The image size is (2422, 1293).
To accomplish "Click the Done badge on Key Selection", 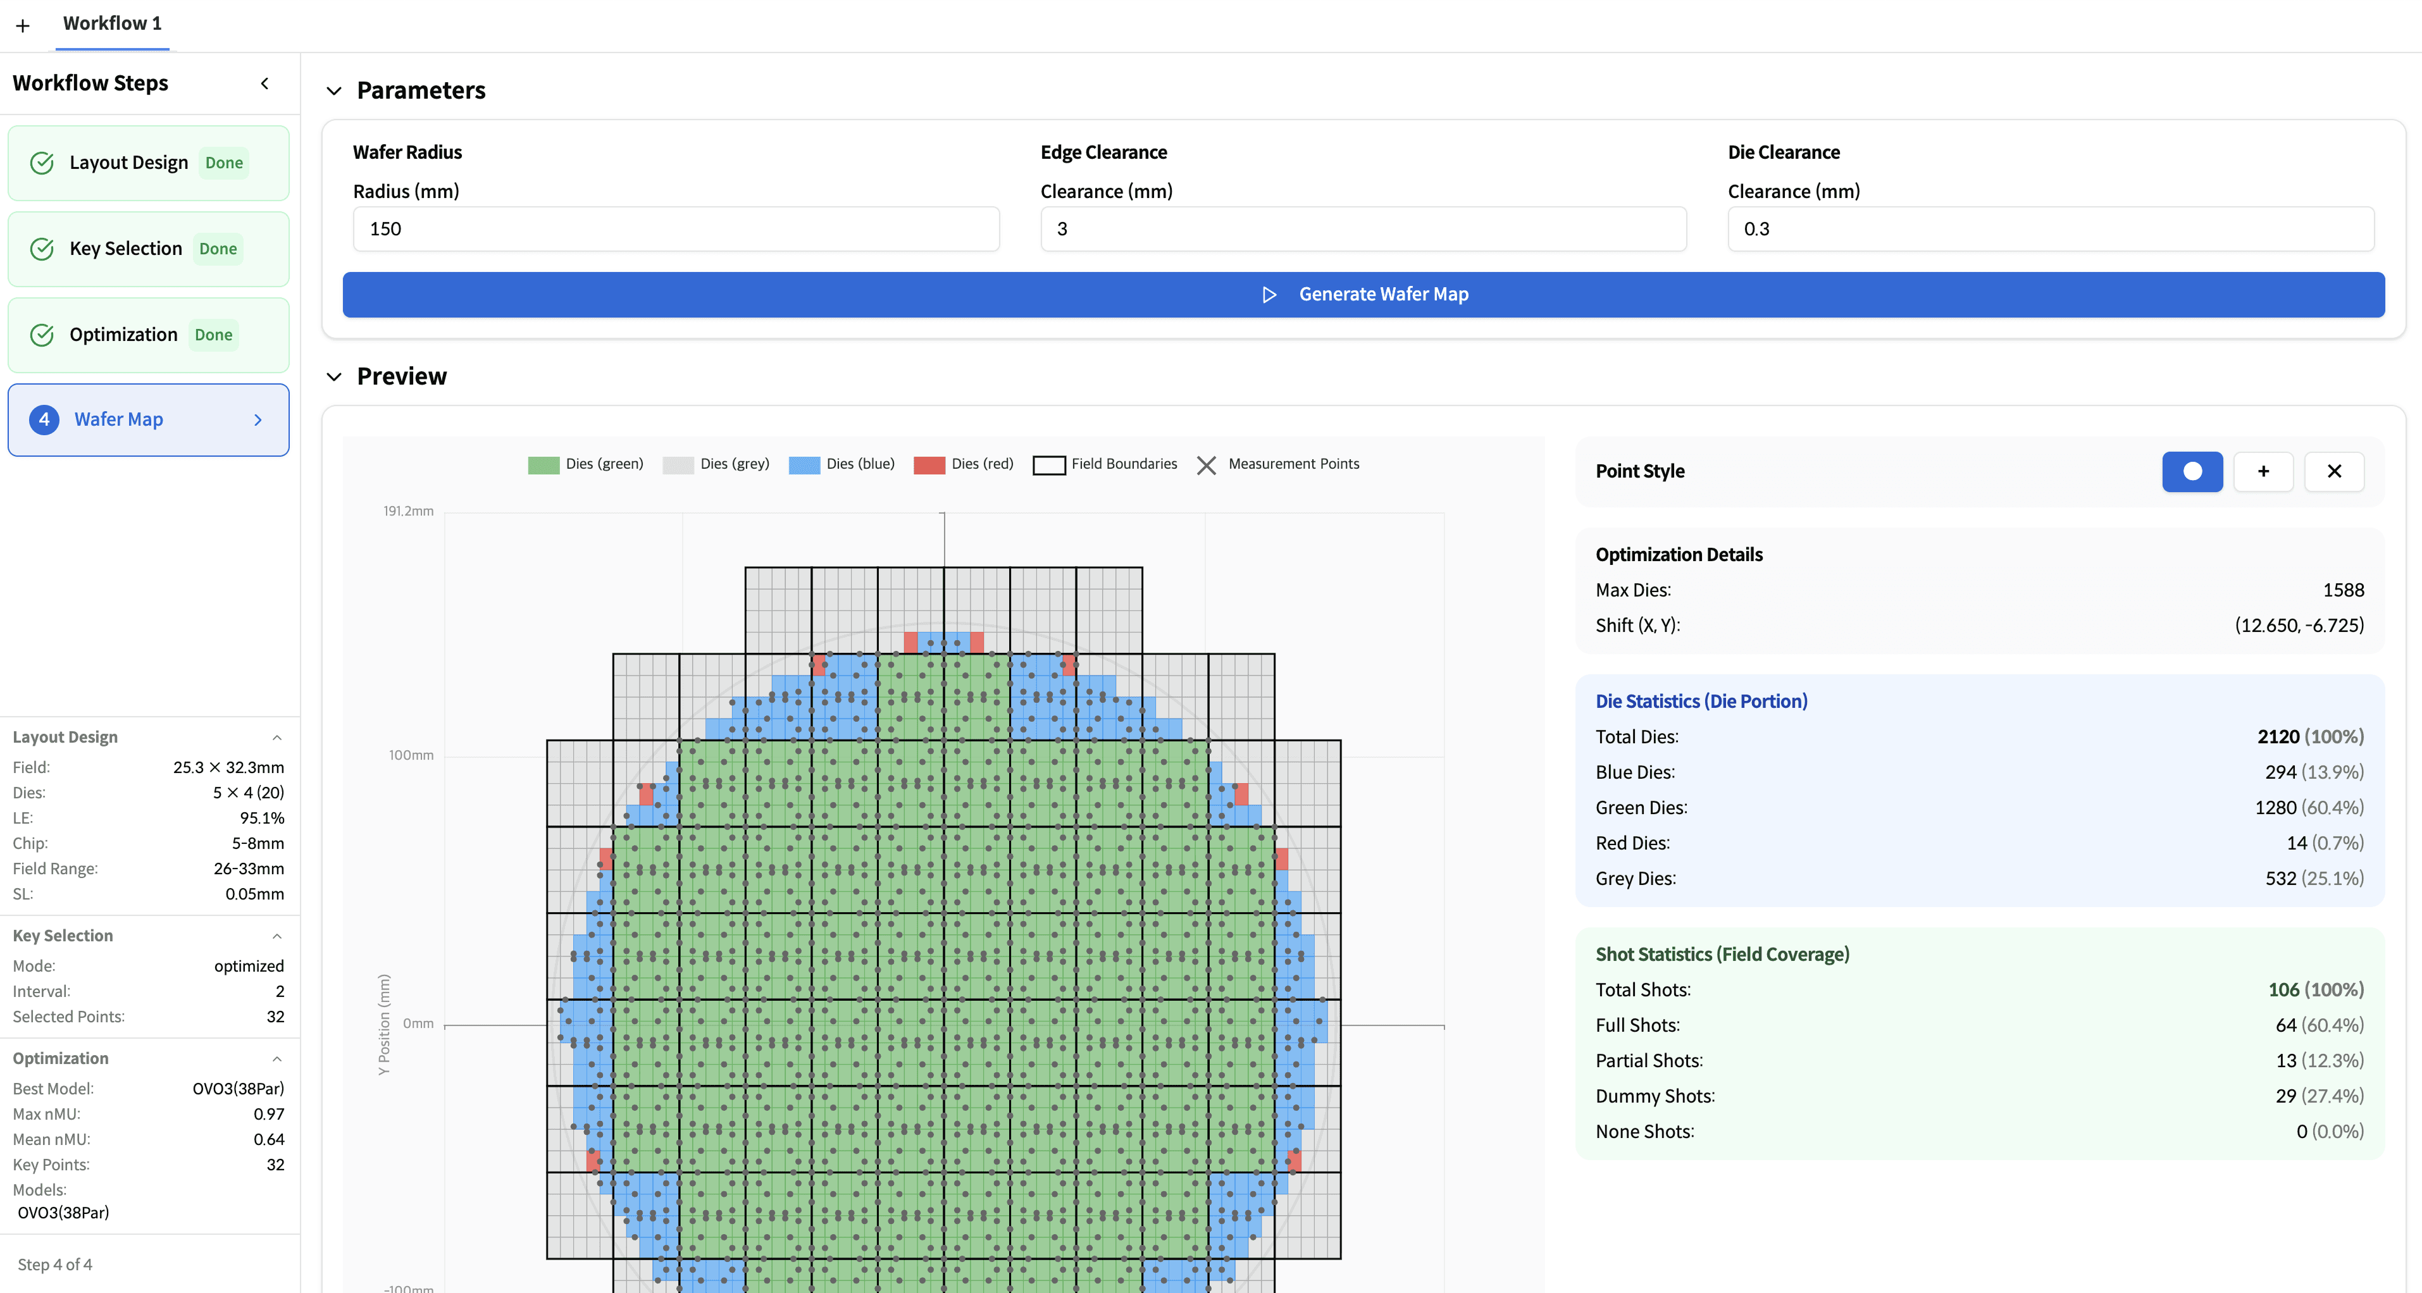I will point(218,249).
